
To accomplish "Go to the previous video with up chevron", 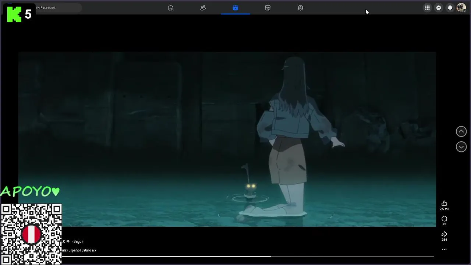I will point(461,131).
